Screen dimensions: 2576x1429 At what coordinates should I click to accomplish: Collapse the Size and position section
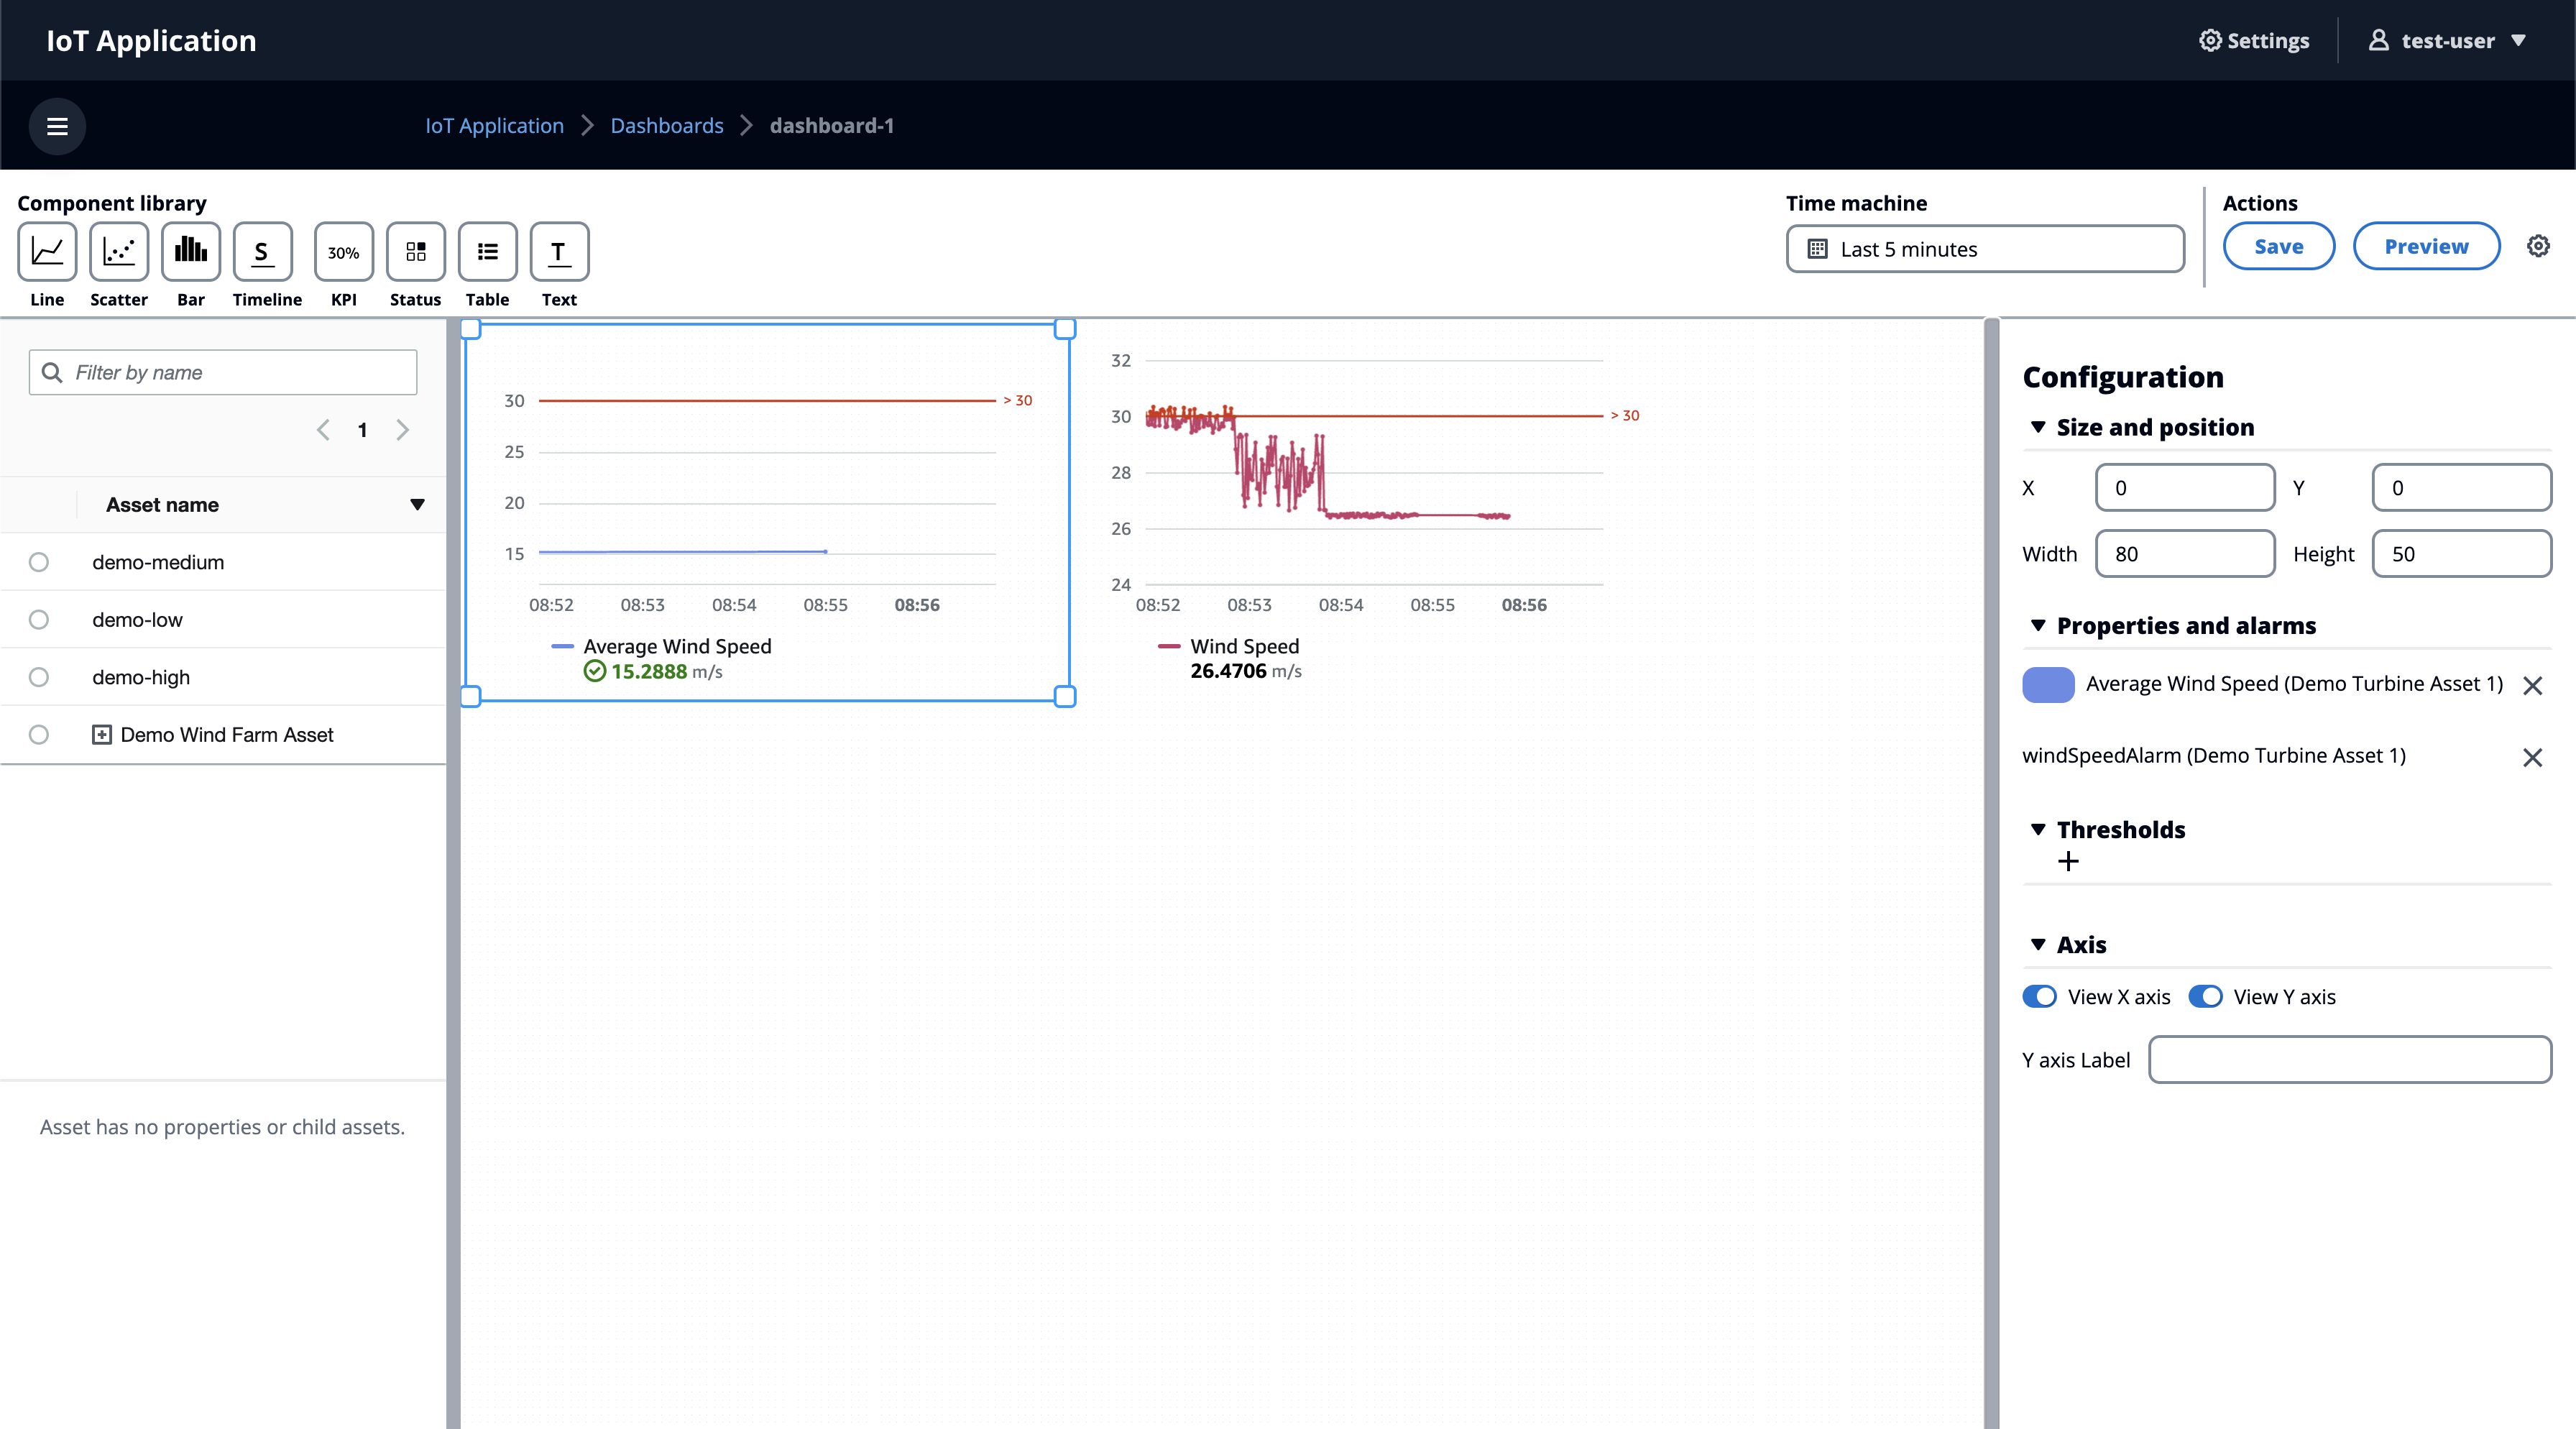click(x=2038, y=427)
